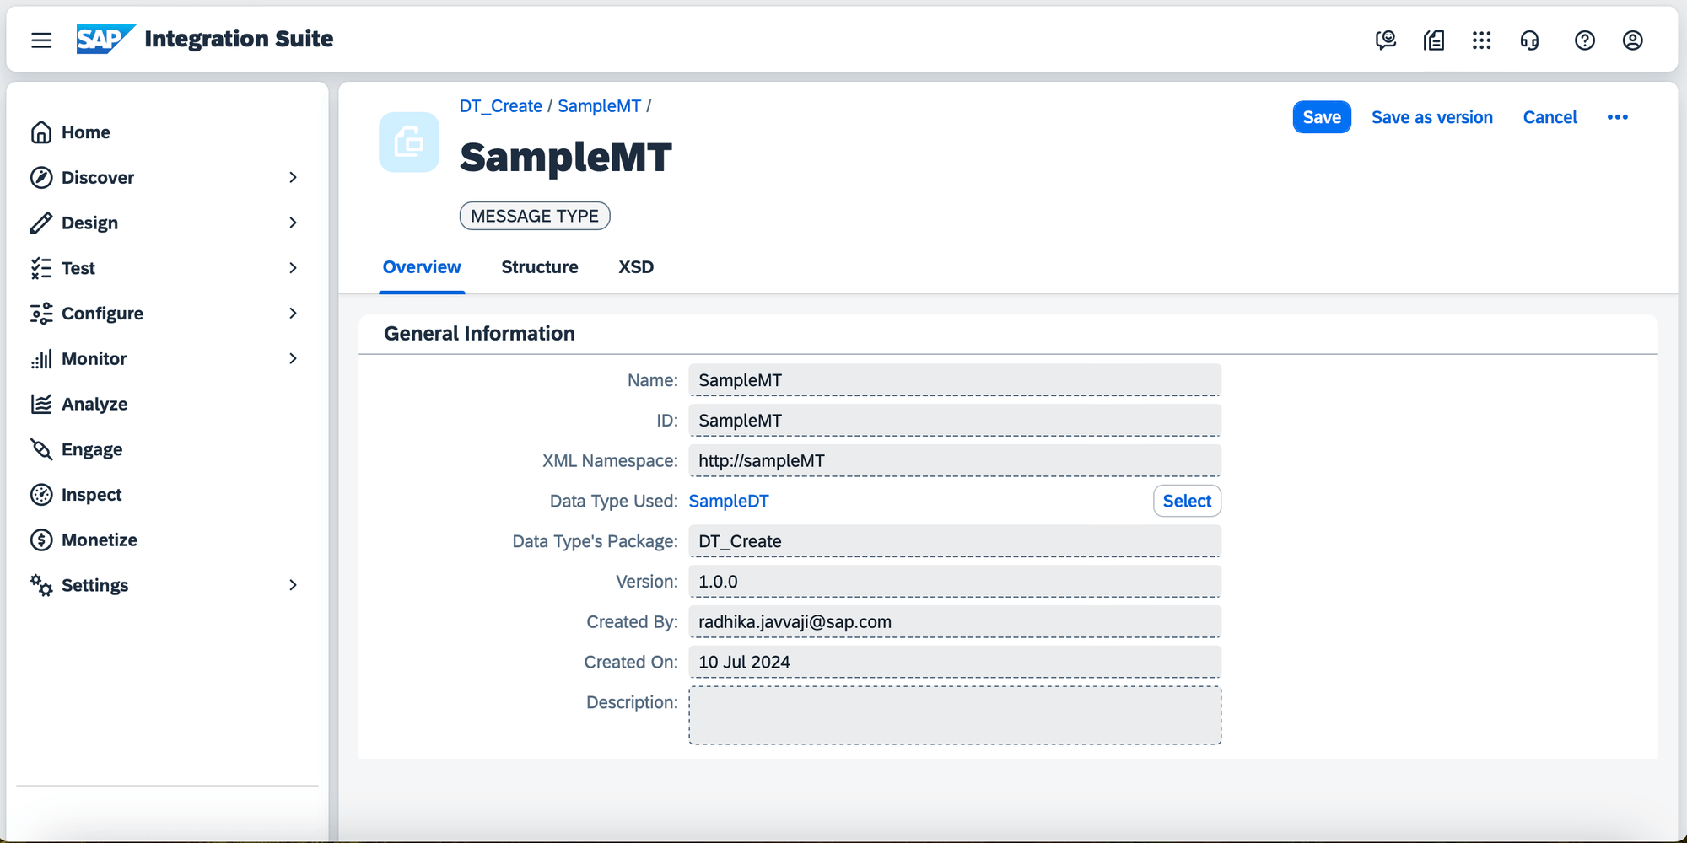
Task: Open the grid product switcher icon
Action: (1481, 40)
